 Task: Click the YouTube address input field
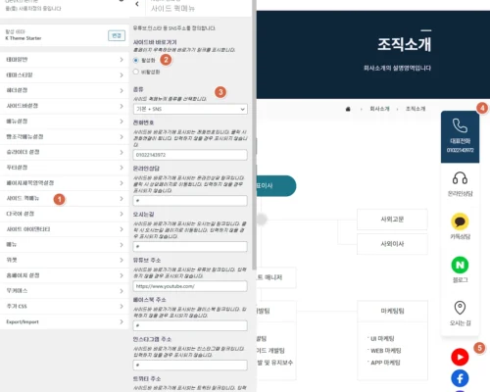click(x=190, y=286)
